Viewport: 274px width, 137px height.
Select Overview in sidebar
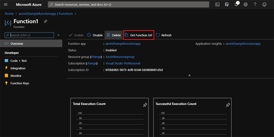point(31,44)
